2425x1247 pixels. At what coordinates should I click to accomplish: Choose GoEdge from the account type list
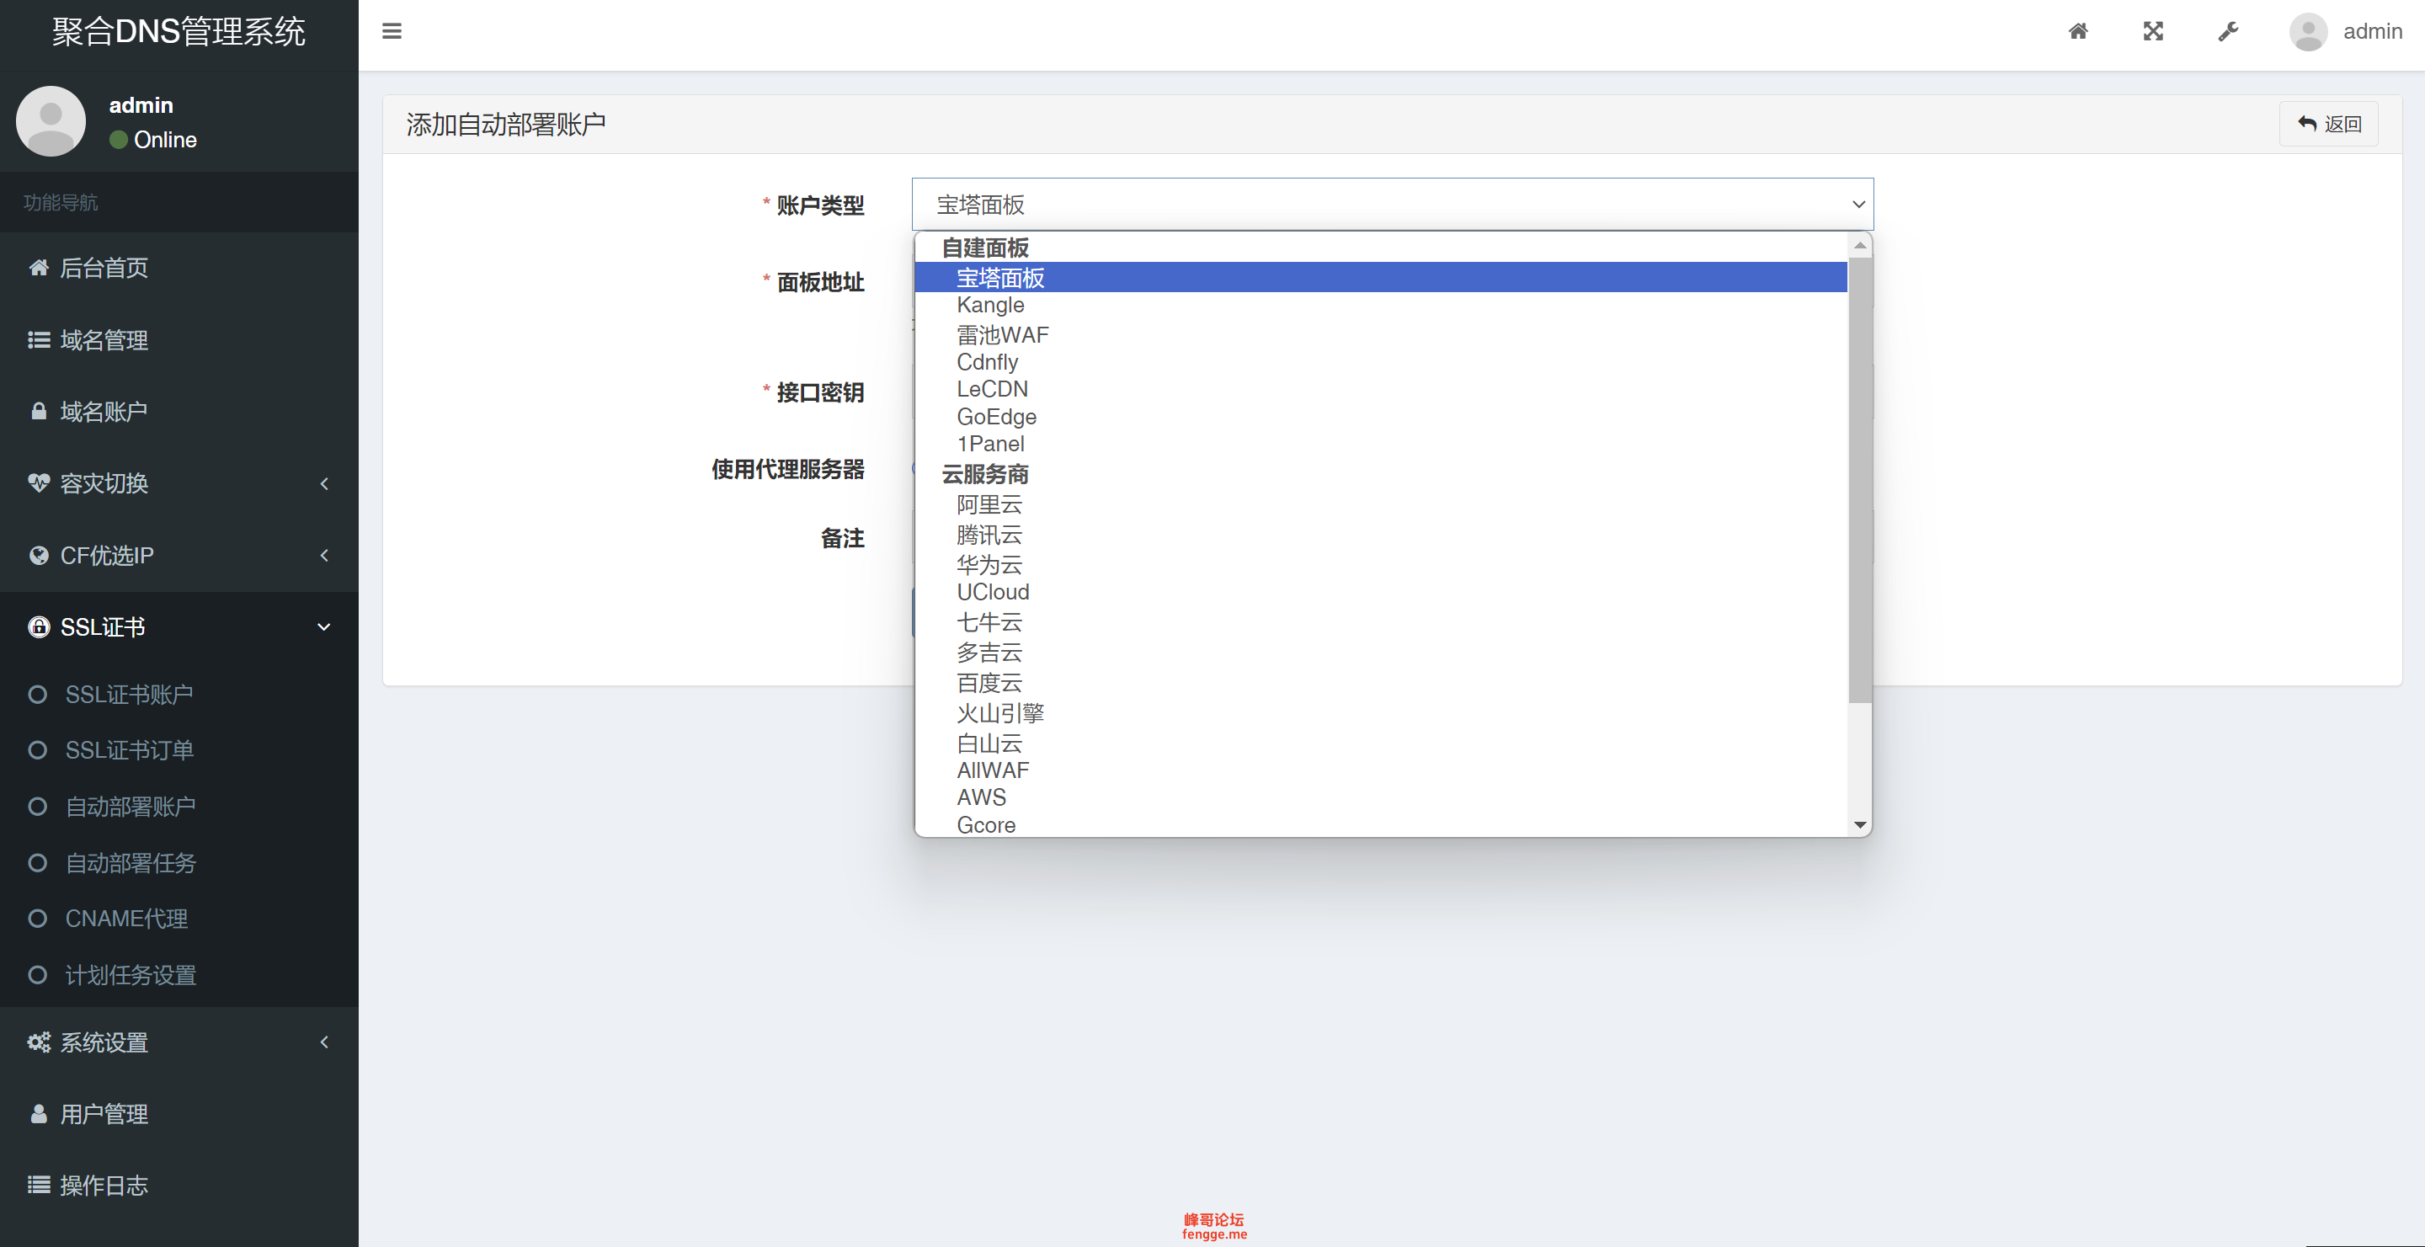coord(1380,417)
